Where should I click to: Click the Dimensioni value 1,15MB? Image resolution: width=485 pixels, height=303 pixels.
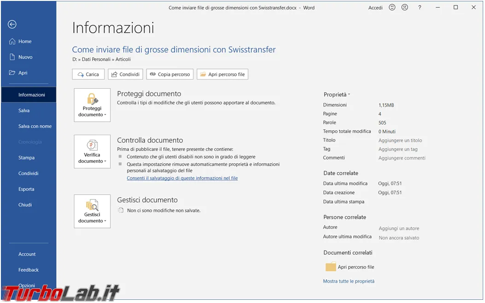(x=386, y=105)
